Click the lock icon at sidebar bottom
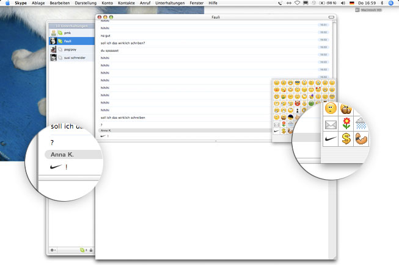399x265 pixels. pos(91,250)
